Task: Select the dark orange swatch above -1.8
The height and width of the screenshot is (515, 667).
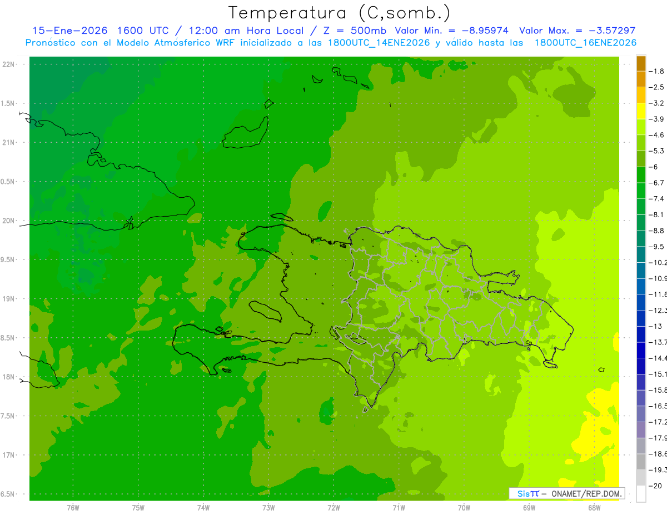Action: click(x=641, y=63)
